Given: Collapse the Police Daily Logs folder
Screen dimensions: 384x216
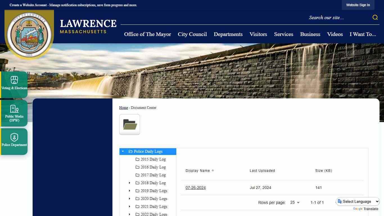Looking at the screenshot, I should (123, 152).
